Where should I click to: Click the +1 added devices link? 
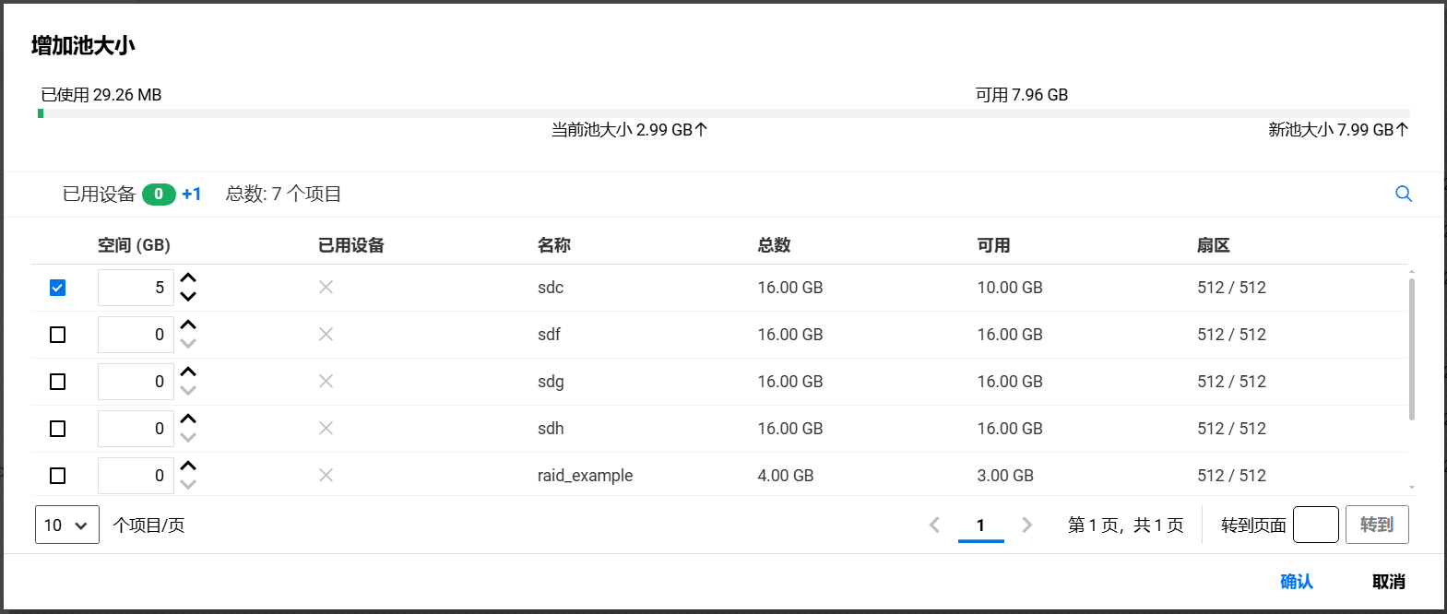click(x=192, y=194)
